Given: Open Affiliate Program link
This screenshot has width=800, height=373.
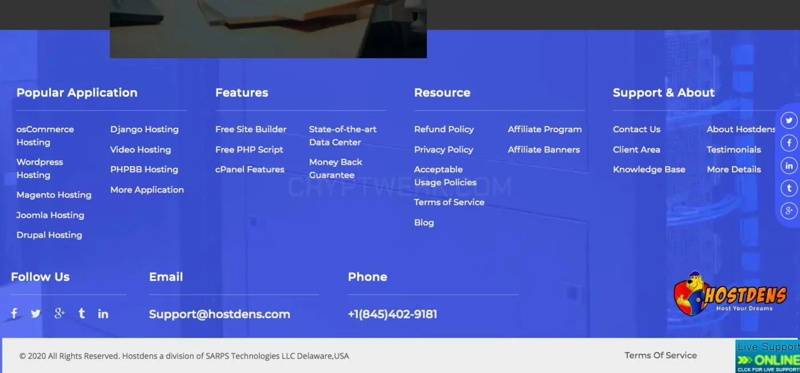Looking at the screenshot, I should pos(545,129).
